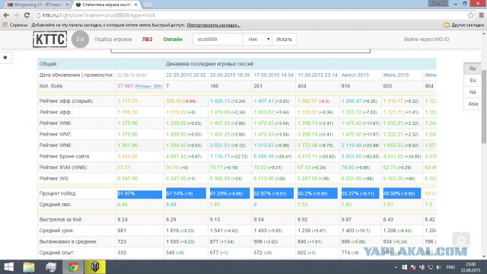Click the 57.14% win percent cell

point(186,193)
